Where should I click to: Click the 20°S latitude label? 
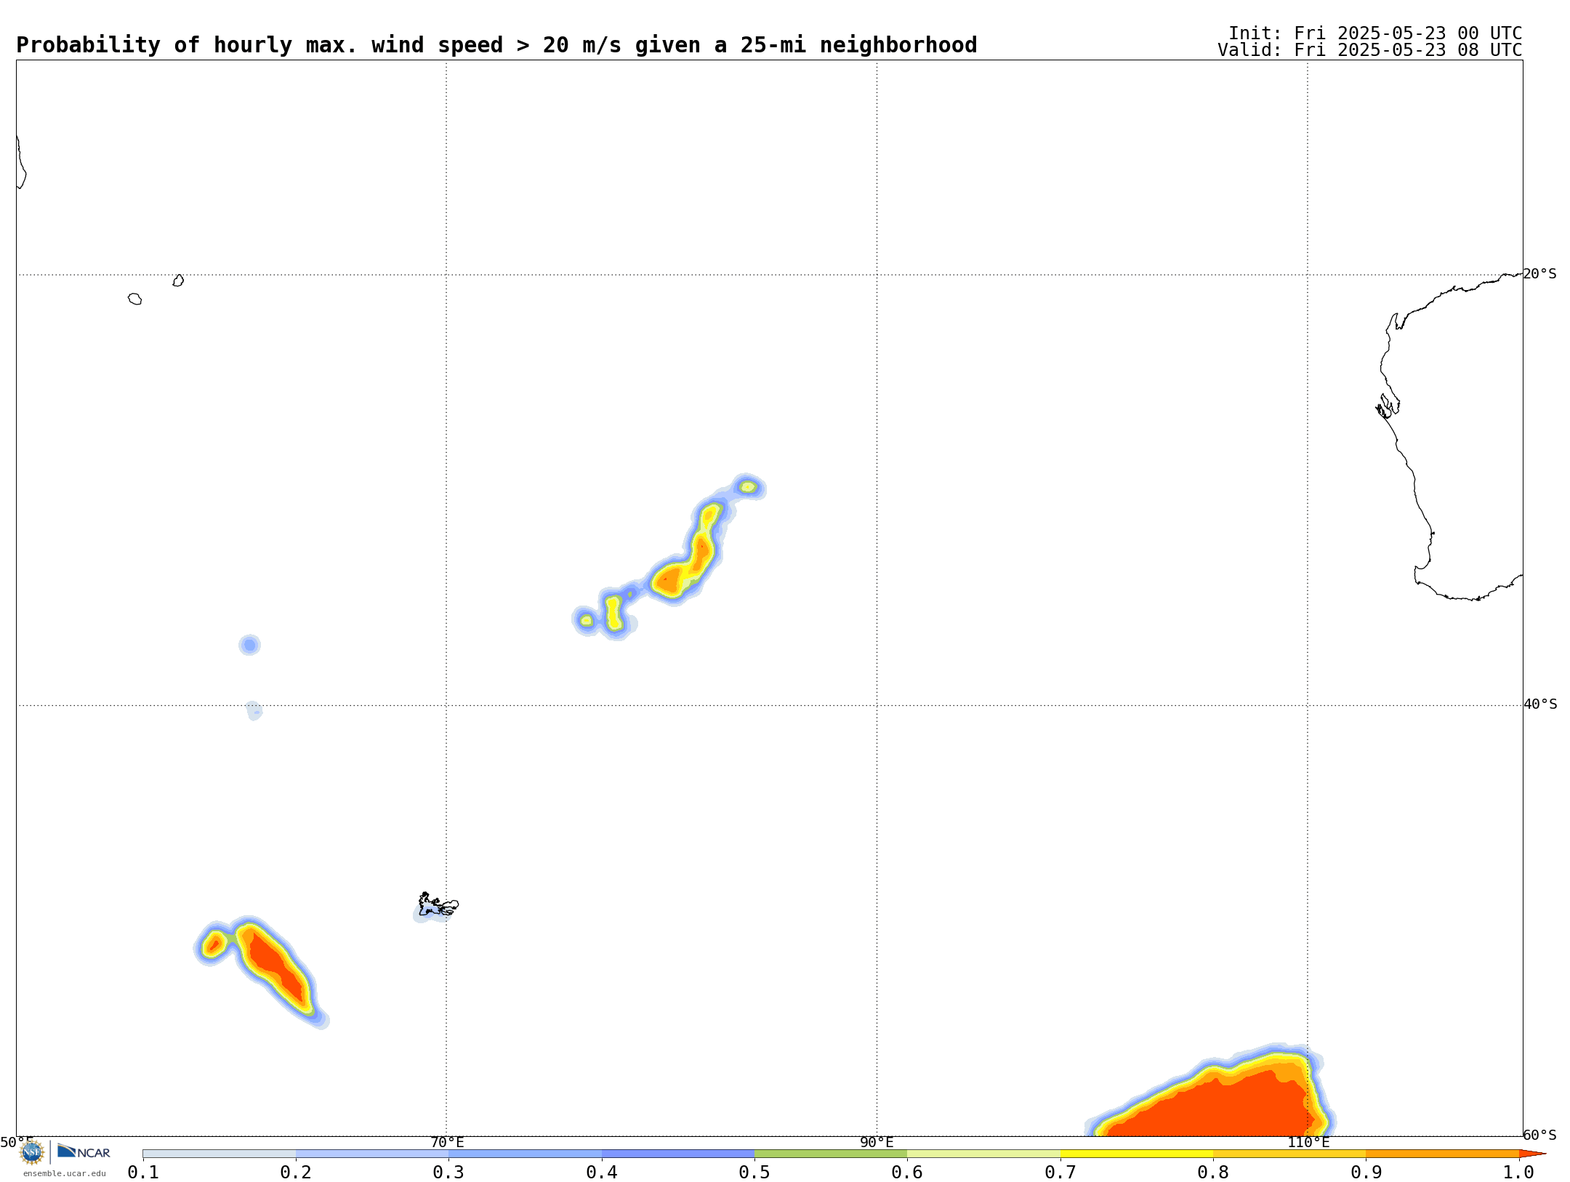tap(1539, 274)
